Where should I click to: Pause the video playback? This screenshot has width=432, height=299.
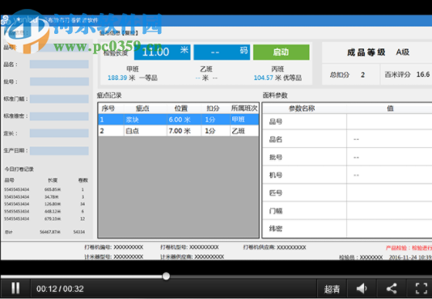tap(15, 288)
